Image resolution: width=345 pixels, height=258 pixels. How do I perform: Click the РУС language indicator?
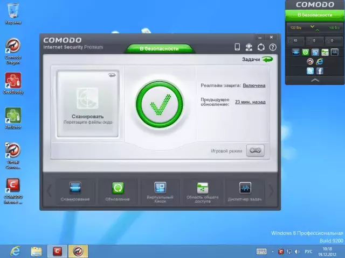point(308,252)
